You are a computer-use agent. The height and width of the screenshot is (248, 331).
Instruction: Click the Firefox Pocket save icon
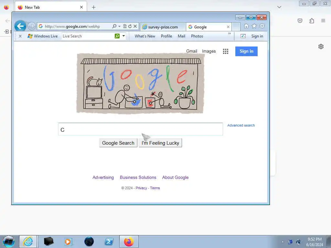click(300, 21)
